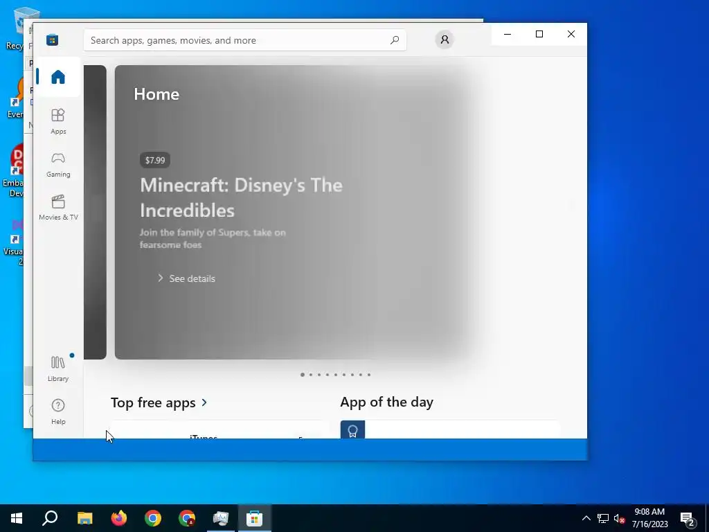Open File Explorer from taskbar
This screenshot has width=709, height=532.
coord(84,518)
